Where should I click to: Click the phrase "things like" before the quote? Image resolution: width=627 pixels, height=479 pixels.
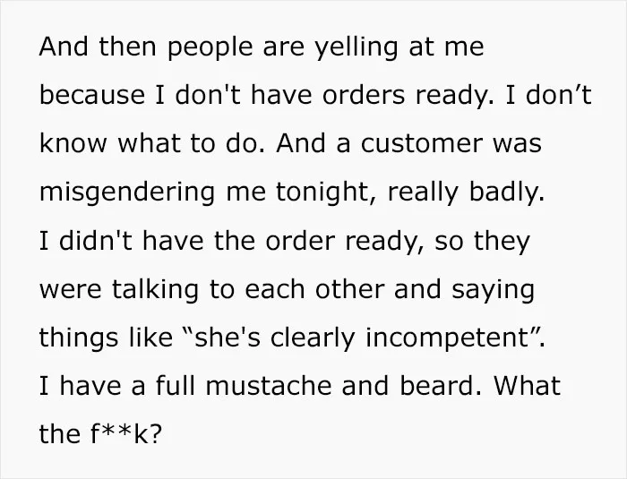[106, 338]
